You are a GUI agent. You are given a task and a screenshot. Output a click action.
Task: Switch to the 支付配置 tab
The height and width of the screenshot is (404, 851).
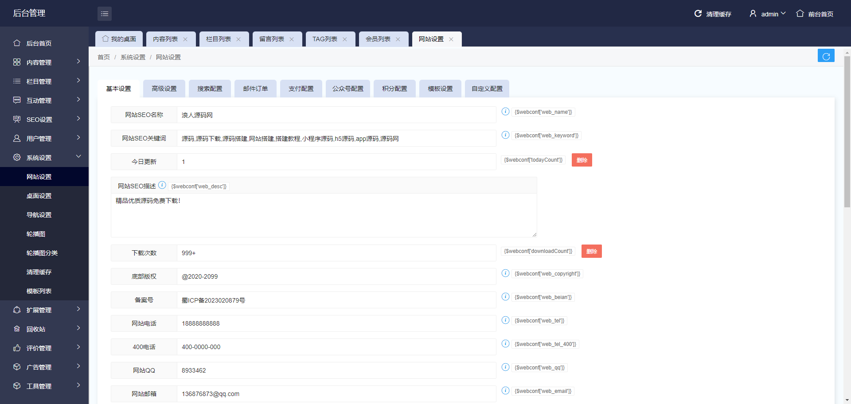pyautogui.click(x=301, y=89)
